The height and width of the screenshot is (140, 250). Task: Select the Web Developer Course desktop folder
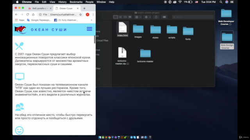tap(226, 17)
